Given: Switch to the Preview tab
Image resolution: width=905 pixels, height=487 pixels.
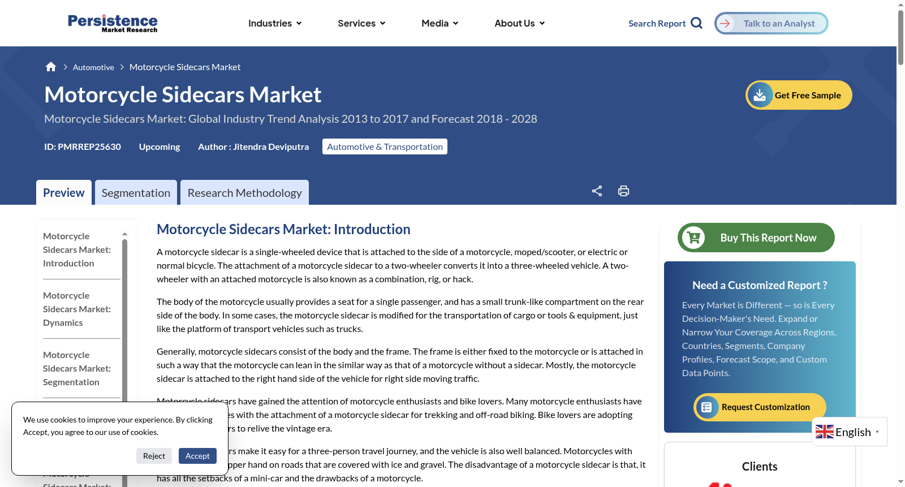Looking at the screenshot, I should 64,192.
